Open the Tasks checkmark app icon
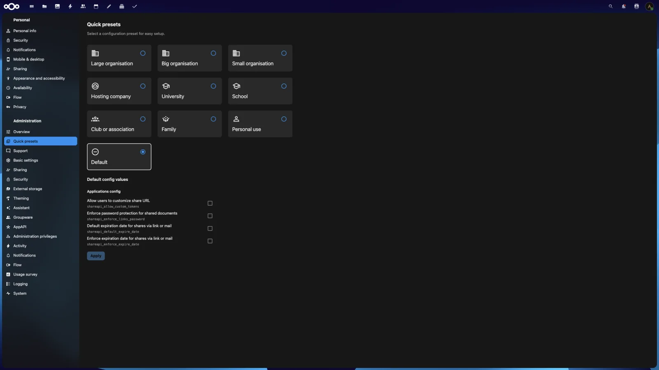Screen dimensions: 659x370 click(134, 6)
